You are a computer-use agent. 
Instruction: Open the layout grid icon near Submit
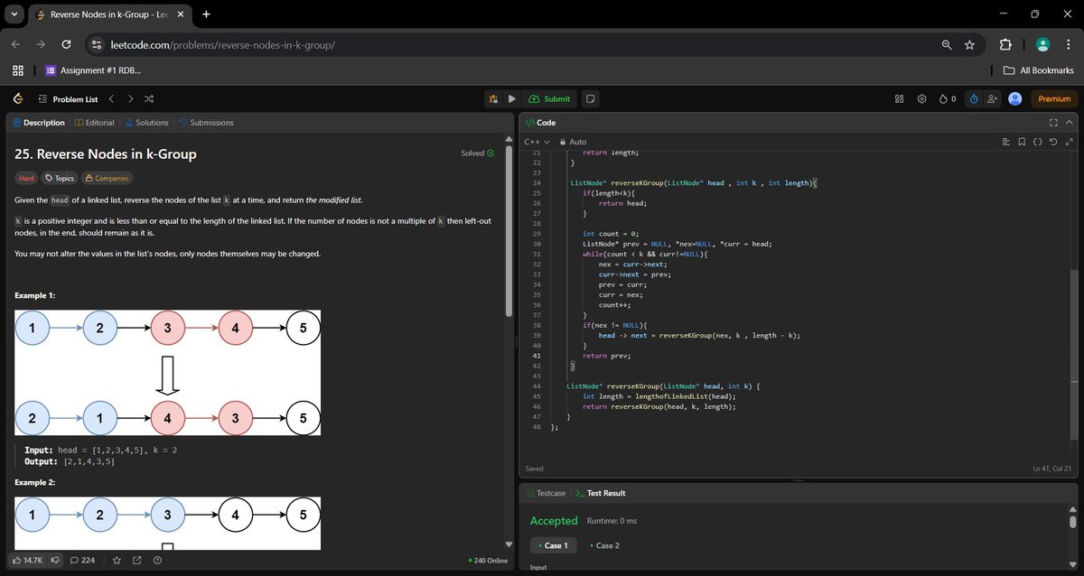pyautogui.click(x=898, y=99)
